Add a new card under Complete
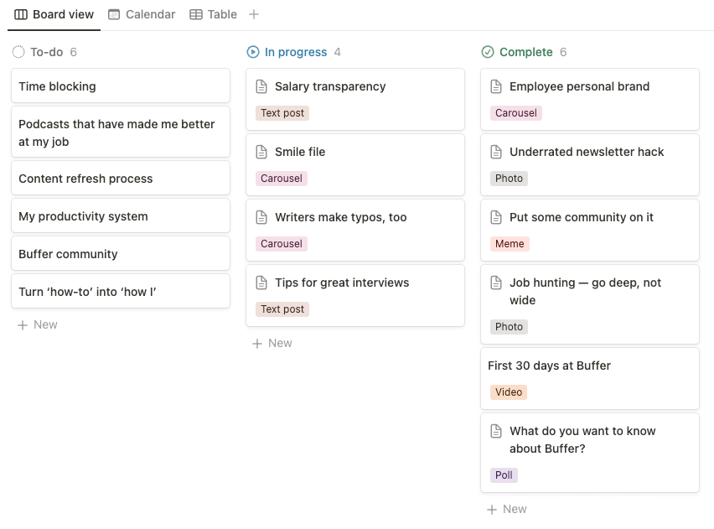714x529 pixels. [x=507, y=509]
